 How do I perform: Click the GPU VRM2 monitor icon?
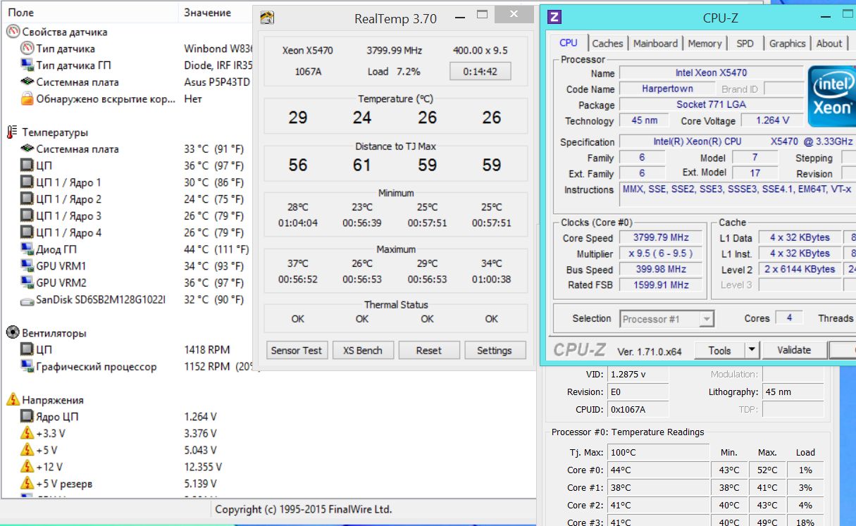click(27, 283)
